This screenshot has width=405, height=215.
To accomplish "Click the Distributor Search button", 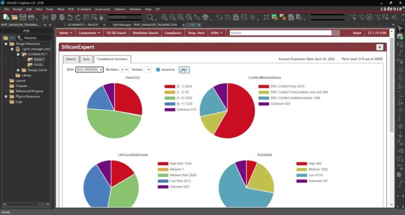I will point(146,33).
